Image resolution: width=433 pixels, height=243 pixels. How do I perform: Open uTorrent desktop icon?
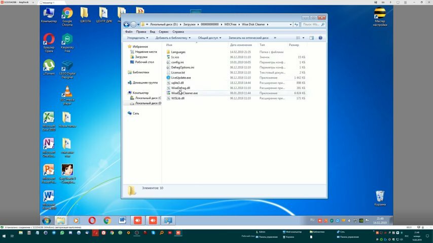pos(49,67)
